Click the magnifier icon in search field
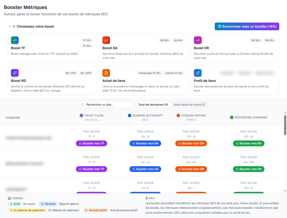 point(83,105)
